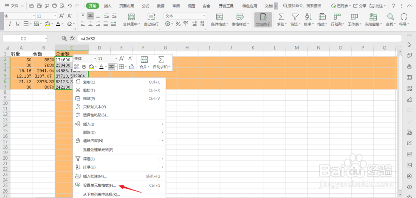The width and height of the screenshot is (416, 198).
Task: Increase font size in the ribbon
Action: 62,16
